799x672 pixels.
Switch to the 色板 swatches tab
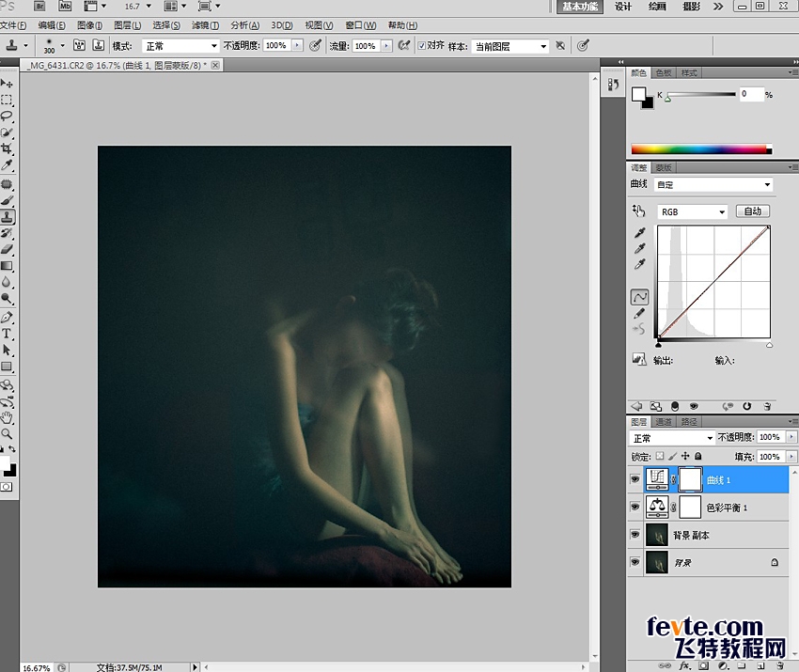click(664, 73)
